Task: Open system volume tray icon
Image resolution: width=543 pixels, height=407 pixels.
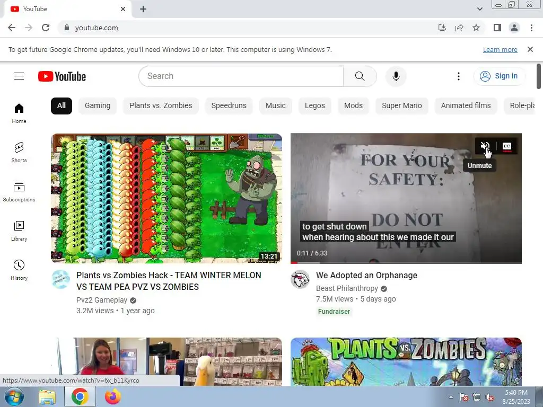Action: 489,397
